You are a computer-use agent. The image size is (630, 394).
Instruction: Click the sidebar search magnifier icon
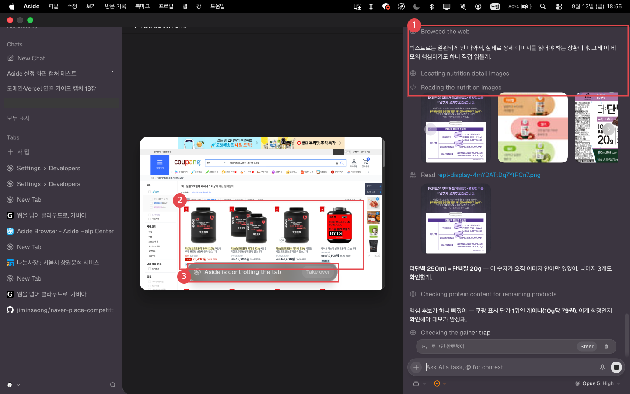tap(113, 385)
